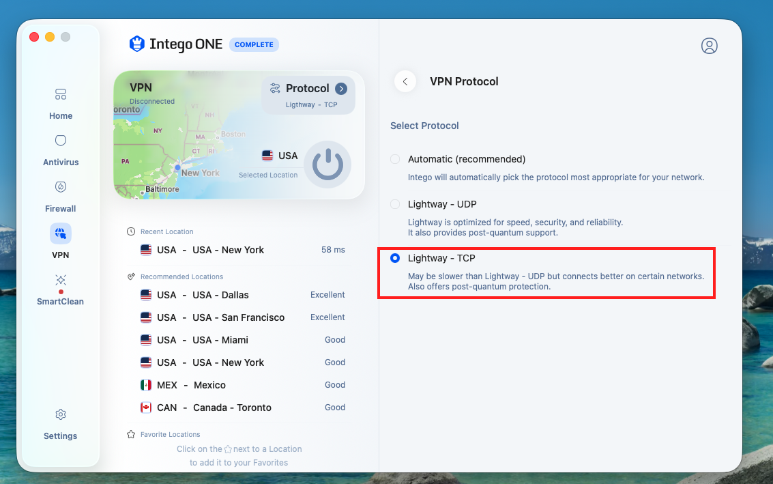Click the Favorite Locations star icon
The height and width of the screenshot is (484, 773).
click(130, 435)
